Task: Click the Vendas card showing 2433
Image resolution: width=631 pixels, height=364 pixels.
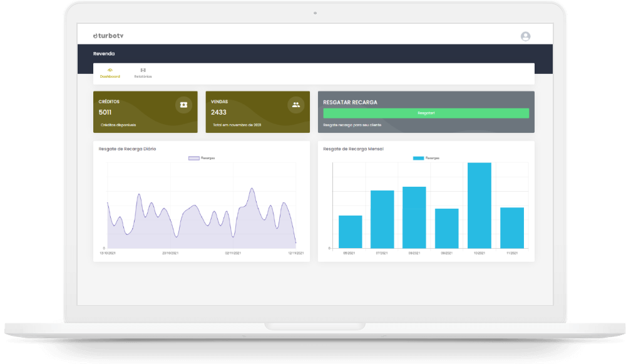Action: (257, 112)
